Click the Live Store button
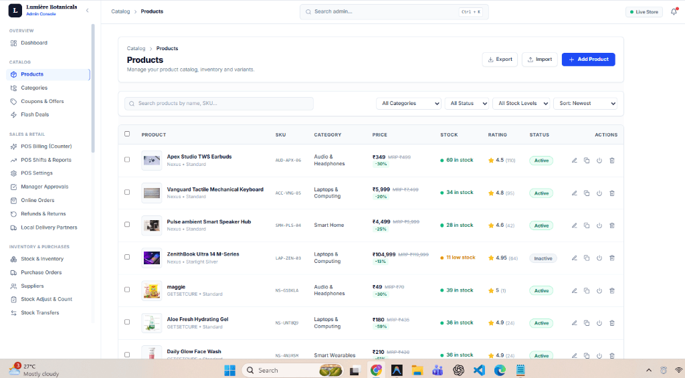The height and width of the screenshot is (378, 685). click(x=644, y=12)
